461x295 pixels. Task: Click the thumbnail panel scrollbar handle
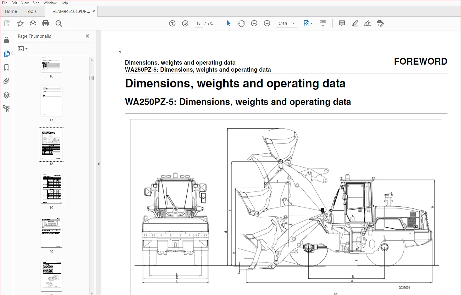point(92,78)
